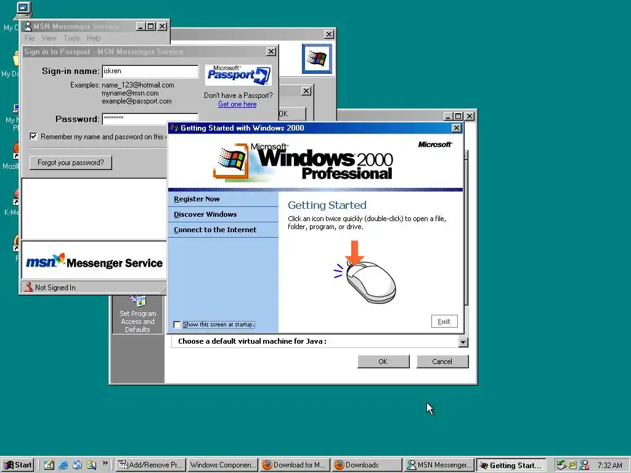
Task: Click Connect to the Internet option
Action: pyautogui.click(x=215, y=230)
